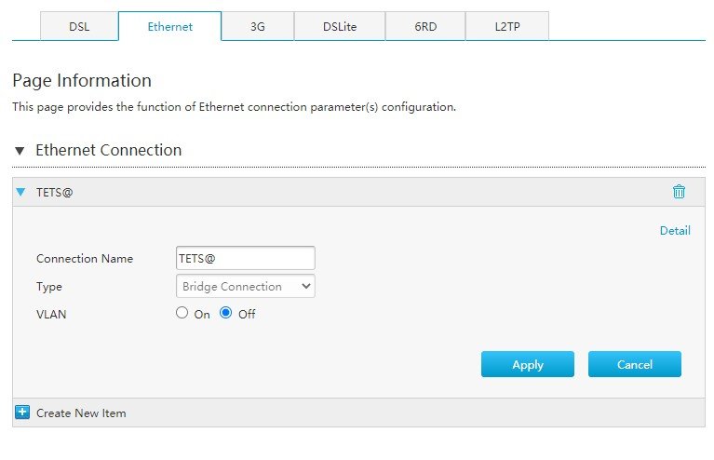The image size is (714, 460).
Task: Open the 3G tab
Action: (x=258, y=26)
